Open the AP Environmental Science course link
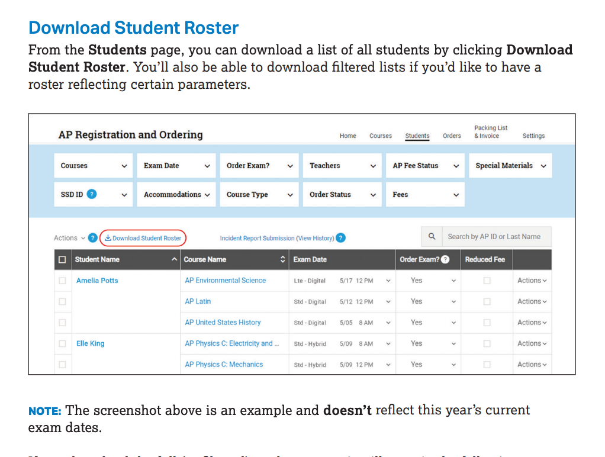605x457 pixels. pyautogui.click(x=225, y=281)
